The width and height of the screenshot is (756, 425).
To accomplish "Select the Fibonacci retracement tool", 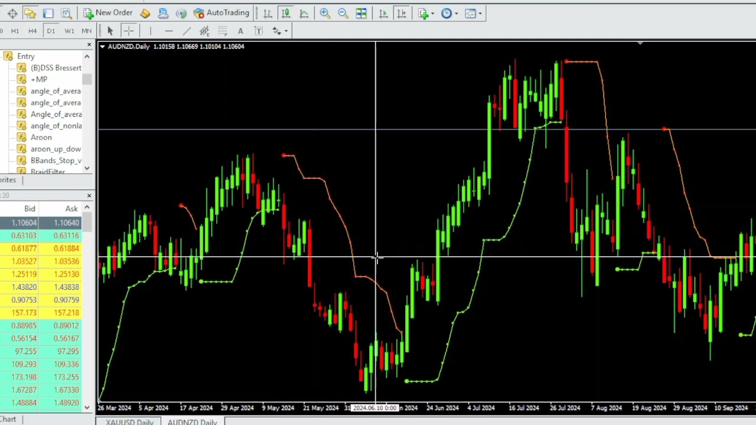I will 223,31.
